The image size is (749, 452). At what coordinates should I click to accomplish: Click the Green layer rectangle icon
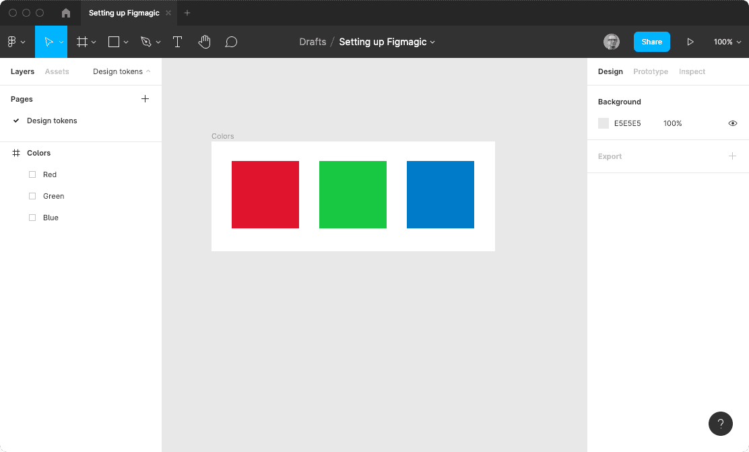pyautogui.click(x=32, y=196)
